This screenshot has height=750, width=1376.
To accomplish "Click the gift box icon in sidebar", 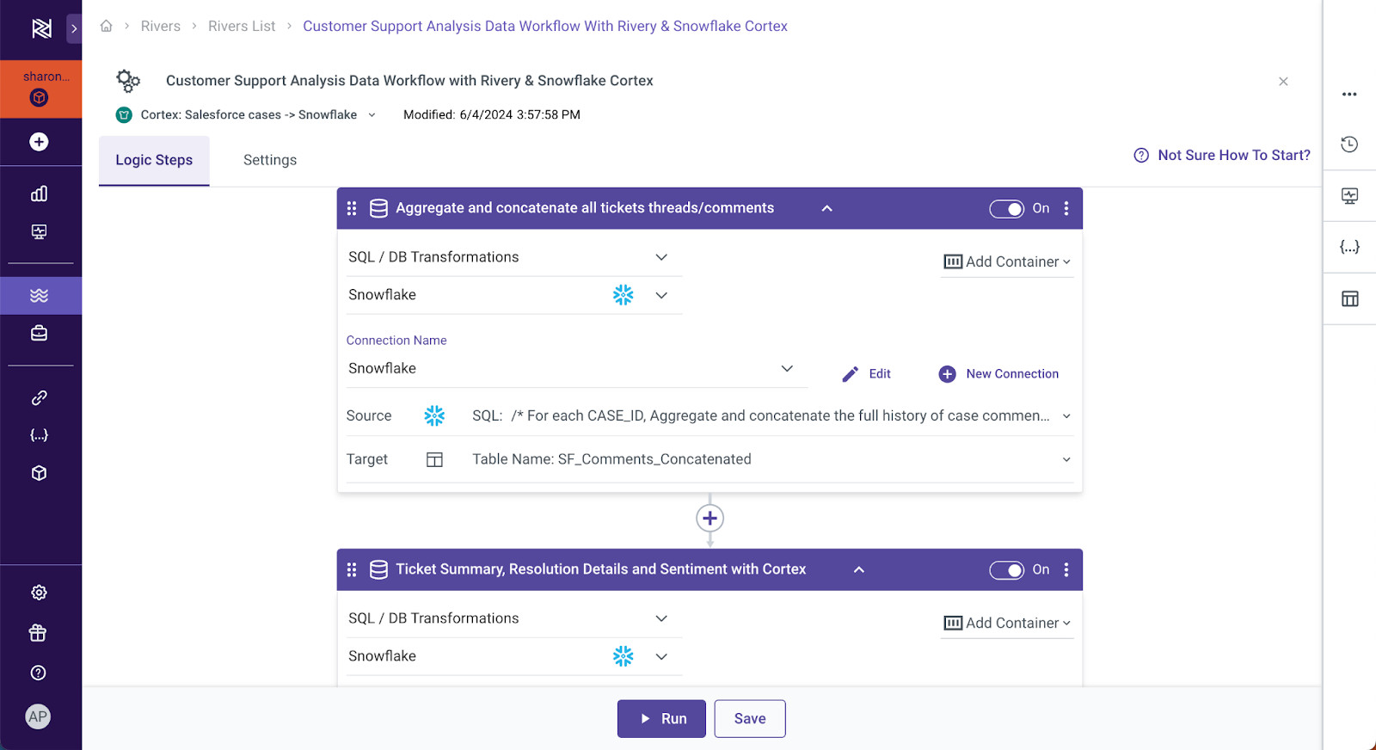I will [38, 633].
